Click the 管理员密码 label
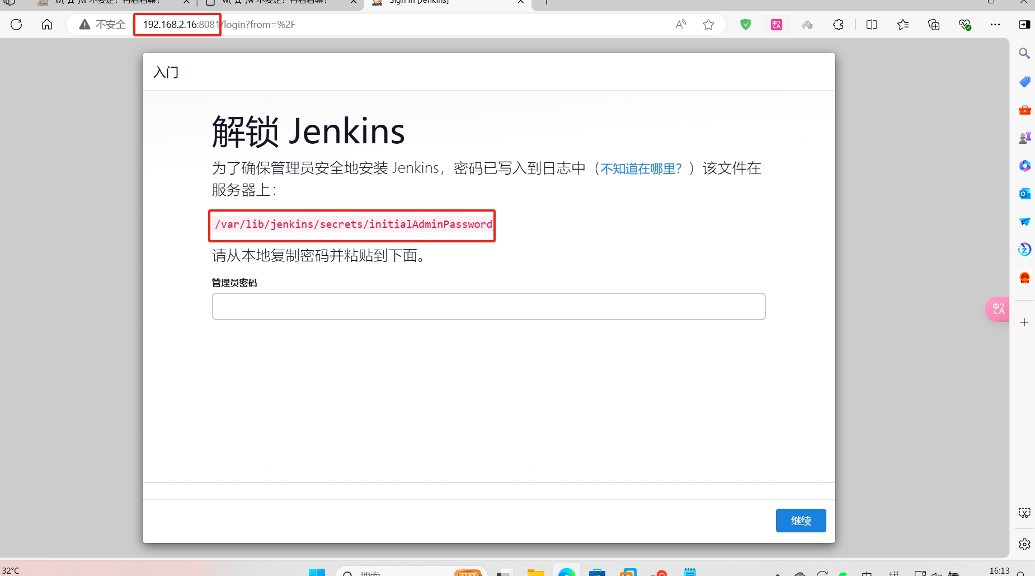 pos(234,283)
